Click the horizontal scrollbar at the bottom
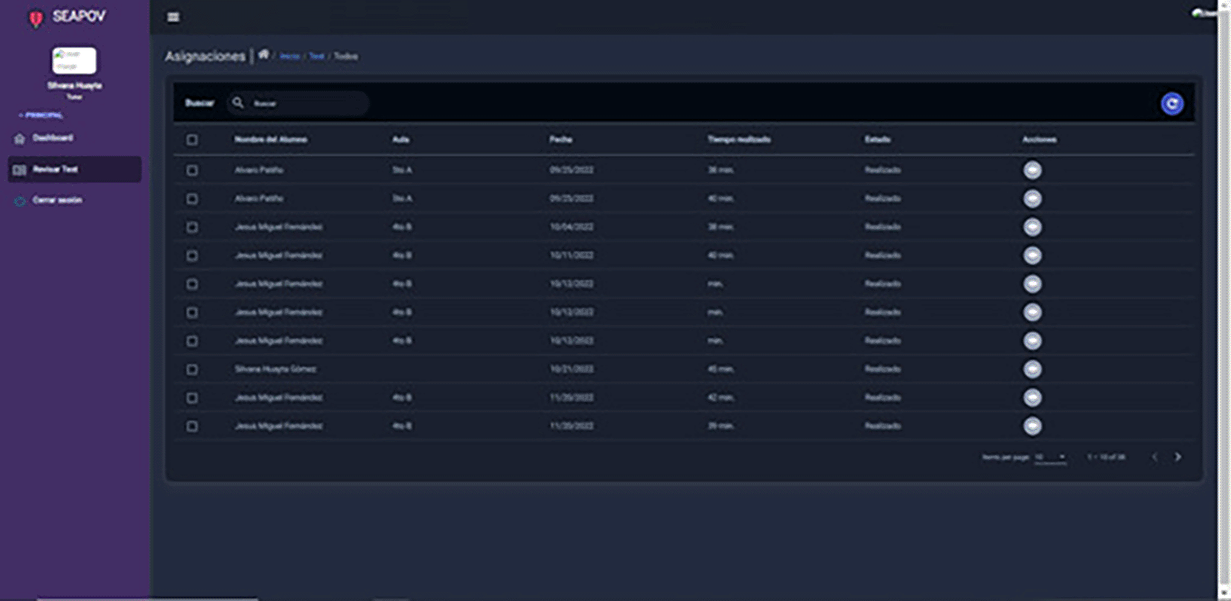This screenshot has width=1231, height=601. tap(147, 598)
